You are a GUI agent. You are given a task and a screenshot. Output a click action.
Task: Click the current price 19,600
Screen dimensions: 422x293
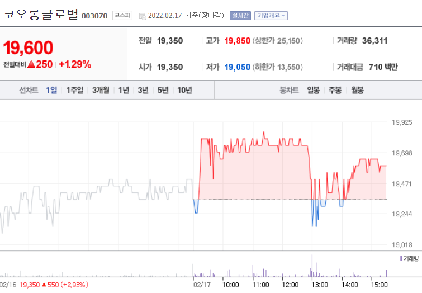[x=29, y=48]
